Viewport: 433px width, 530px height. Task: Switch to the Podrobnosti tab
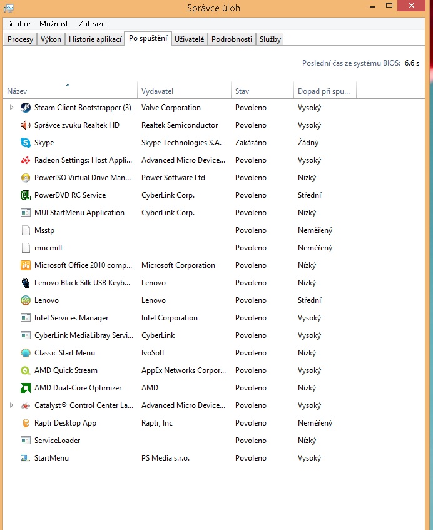point(232,39)
